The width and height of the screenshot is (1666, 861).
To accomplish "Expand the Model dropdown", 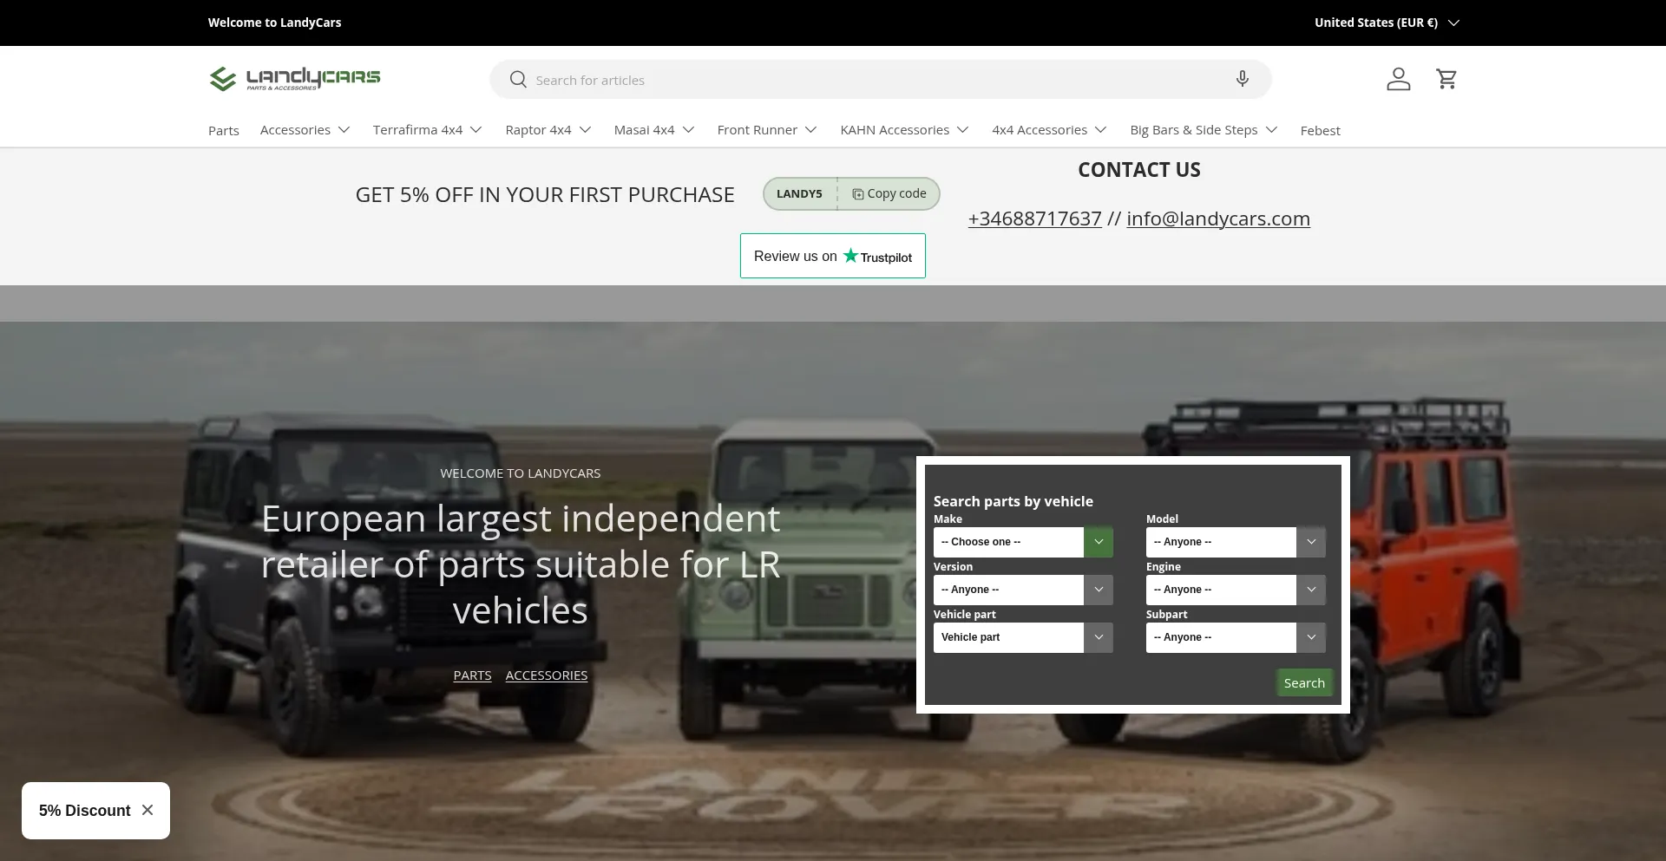I will [x=1235, y=542].
